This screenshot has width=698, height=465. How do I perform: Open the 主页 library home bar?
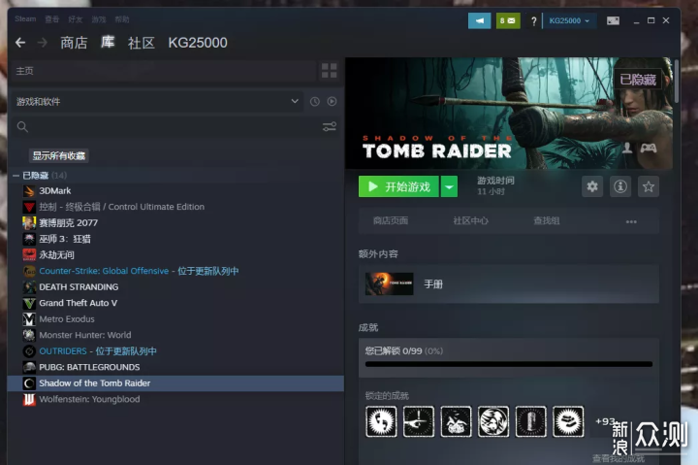coord(164,71)
